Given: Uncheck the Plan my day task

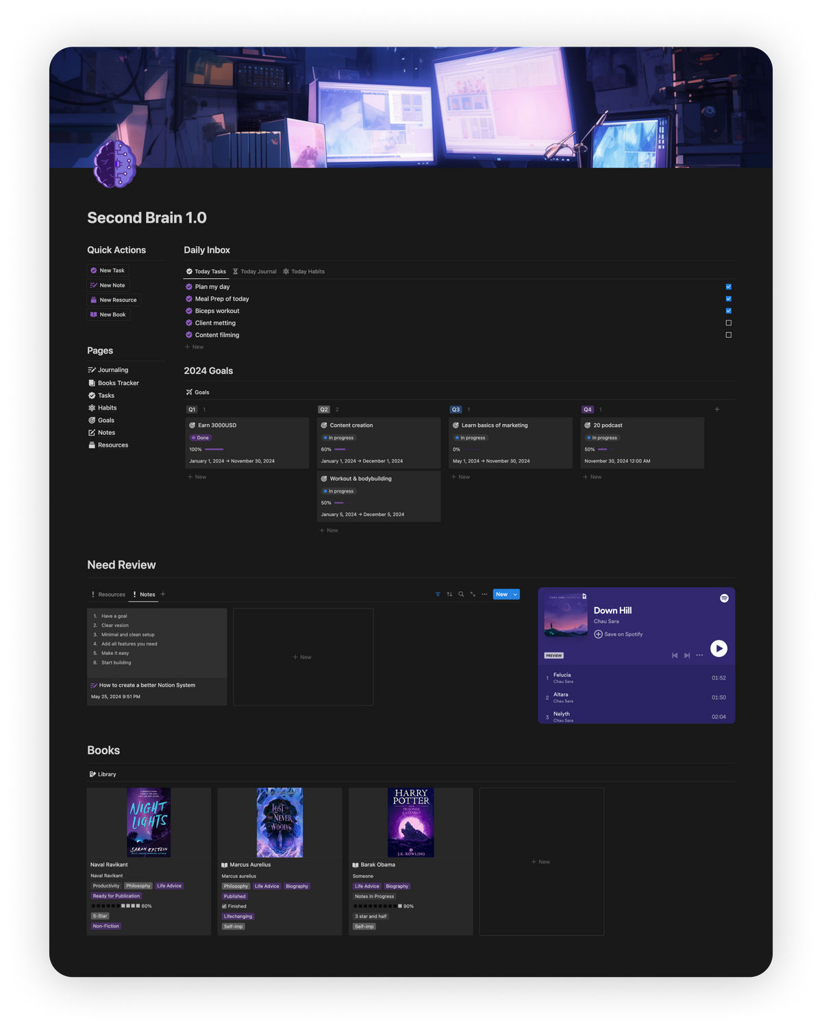Looking at the screenshot, I should 728,287.
